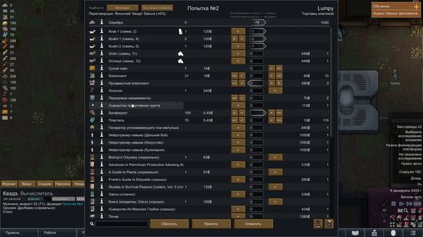The width and height of the screenshot is (423, 237).
Task: Open Кодекс: Новые феномены notice
Action: tap(395, 13)
